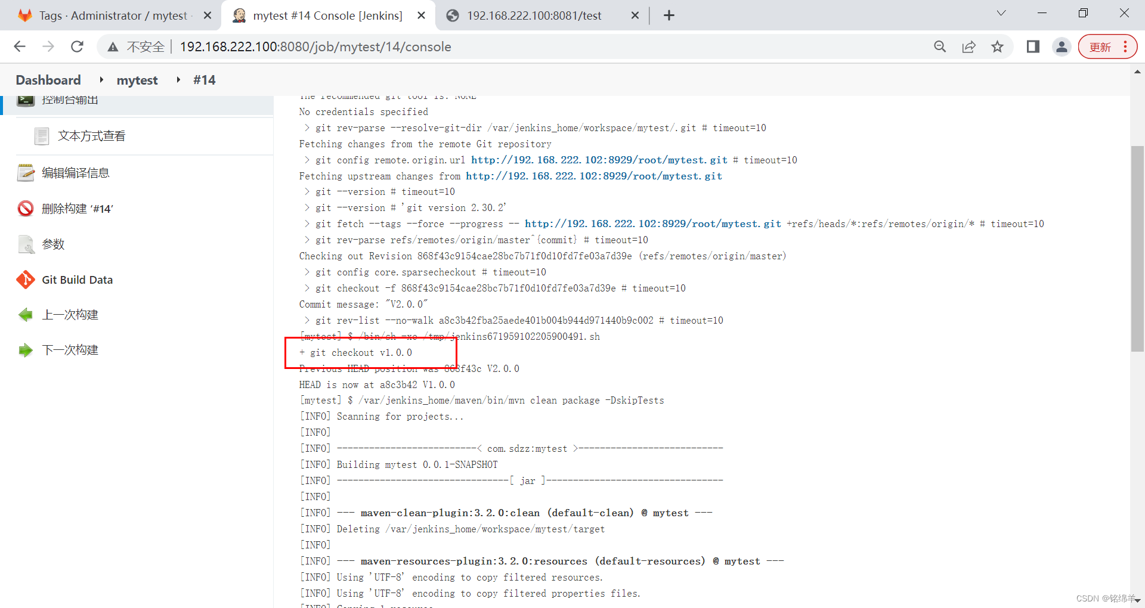Open the git config remote.origin.url repository link
Viewport: 1145px width, 608px height.
[x=599, y=160]
